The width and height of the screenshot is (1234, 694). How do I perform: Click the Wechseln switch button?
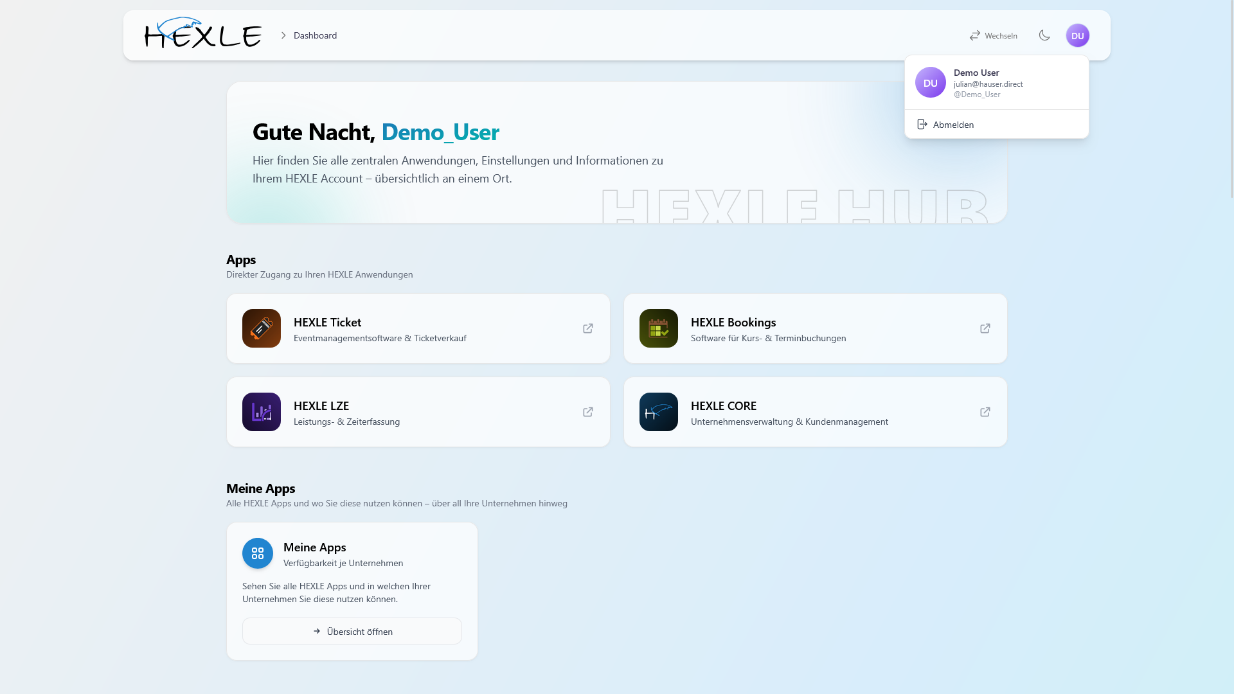point(993,35)
